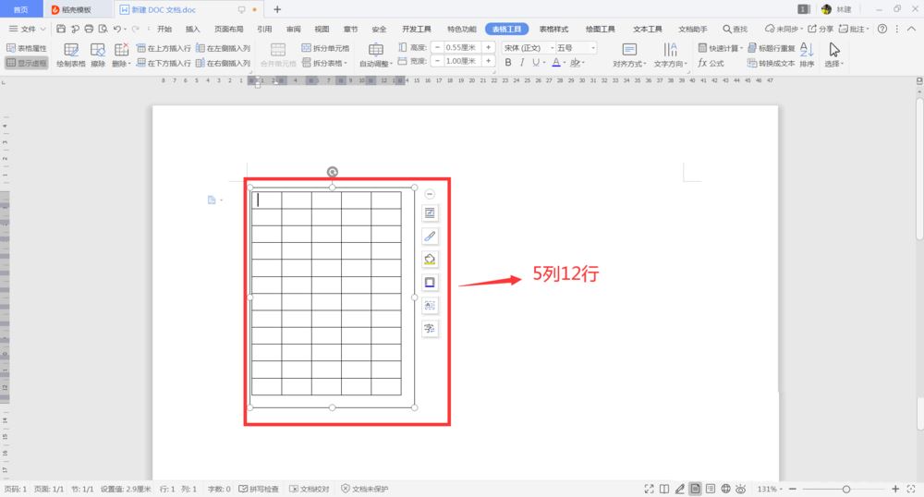The height and width of the screenshot is (497, 924).
Task: Open the 快速计算 quick calculate dropdown
Action: [720, 48]
